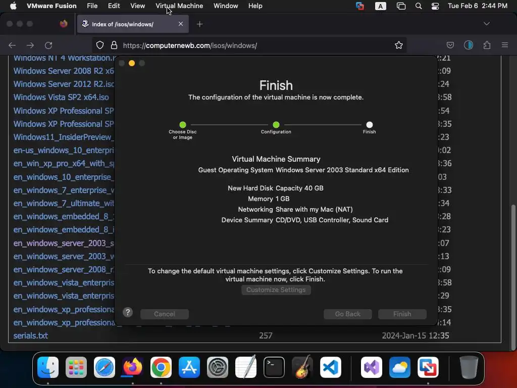This screenshot has width=517, height=388.
Task: Open Visual Studio purple dock icon
Action: tap(372, 367)
